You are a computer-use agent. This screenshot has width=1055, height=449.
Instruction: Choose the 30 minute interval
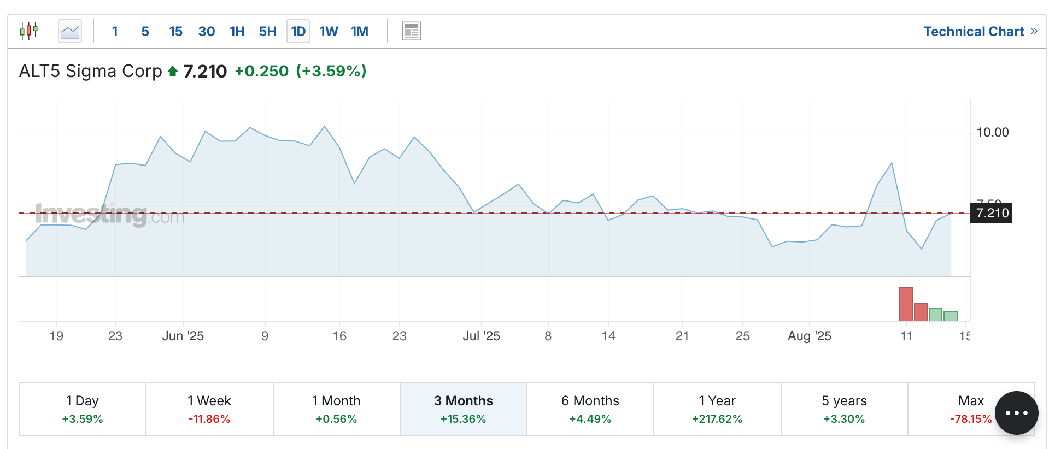click(x=206, y=31)
